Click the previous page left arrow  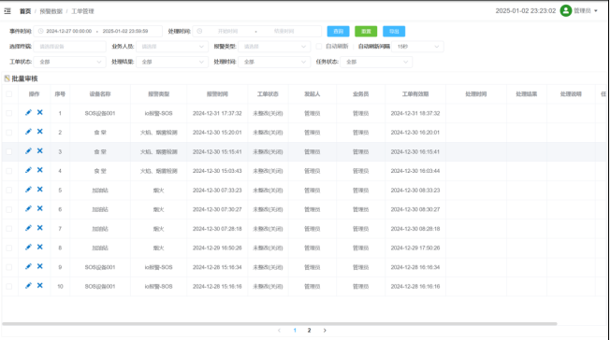coord(279,331)
